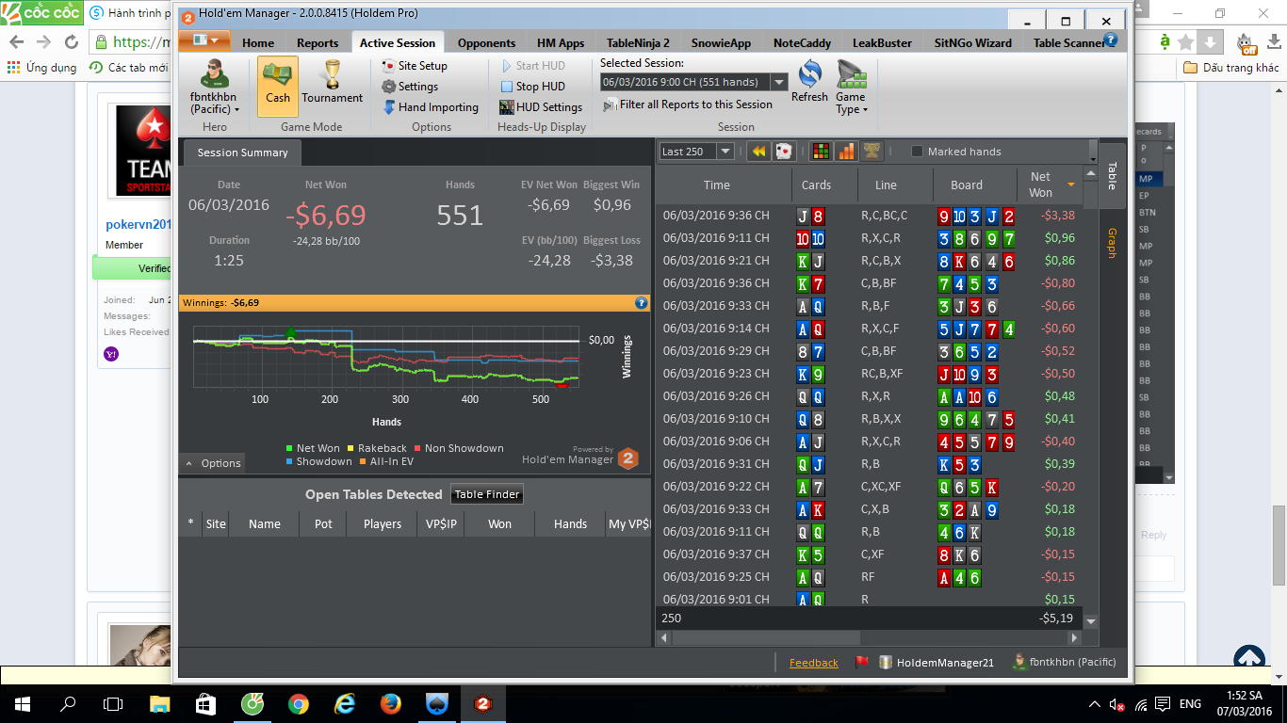Expand the Last 250 hands dropdown
1287x723 pixels.
(x=725, y=152)
